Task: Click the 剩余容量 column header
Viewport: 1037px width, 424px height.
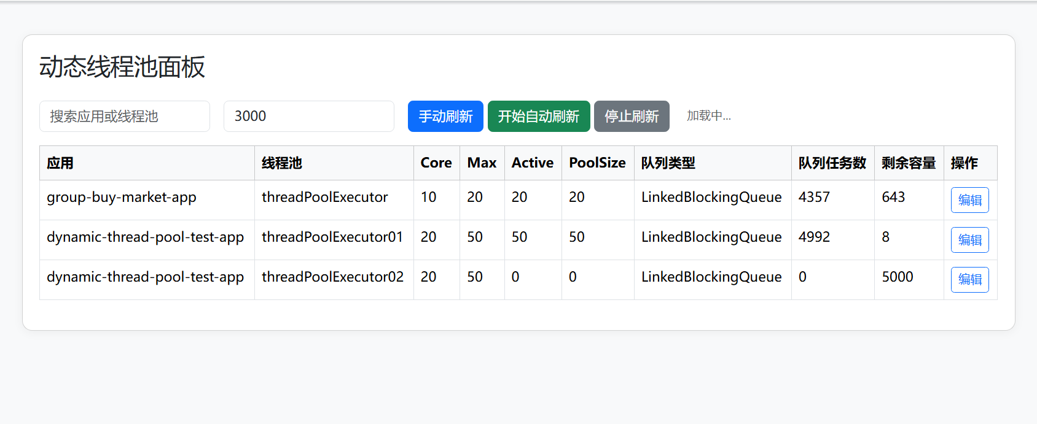Action: [909, 163]
